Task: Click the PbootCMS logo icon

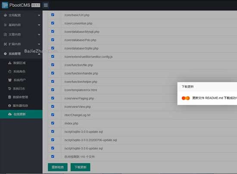Action: coord(5,5)
